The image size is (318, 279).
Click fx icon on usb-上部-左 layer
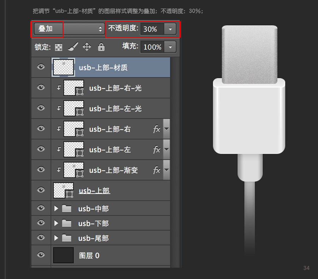point(157,150)
